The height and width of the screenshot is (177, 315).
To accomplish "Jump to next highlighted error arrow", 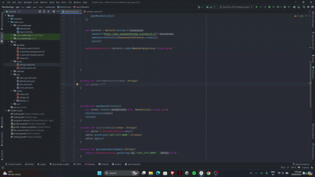I will pyautogui.click(x=309, y=16).
